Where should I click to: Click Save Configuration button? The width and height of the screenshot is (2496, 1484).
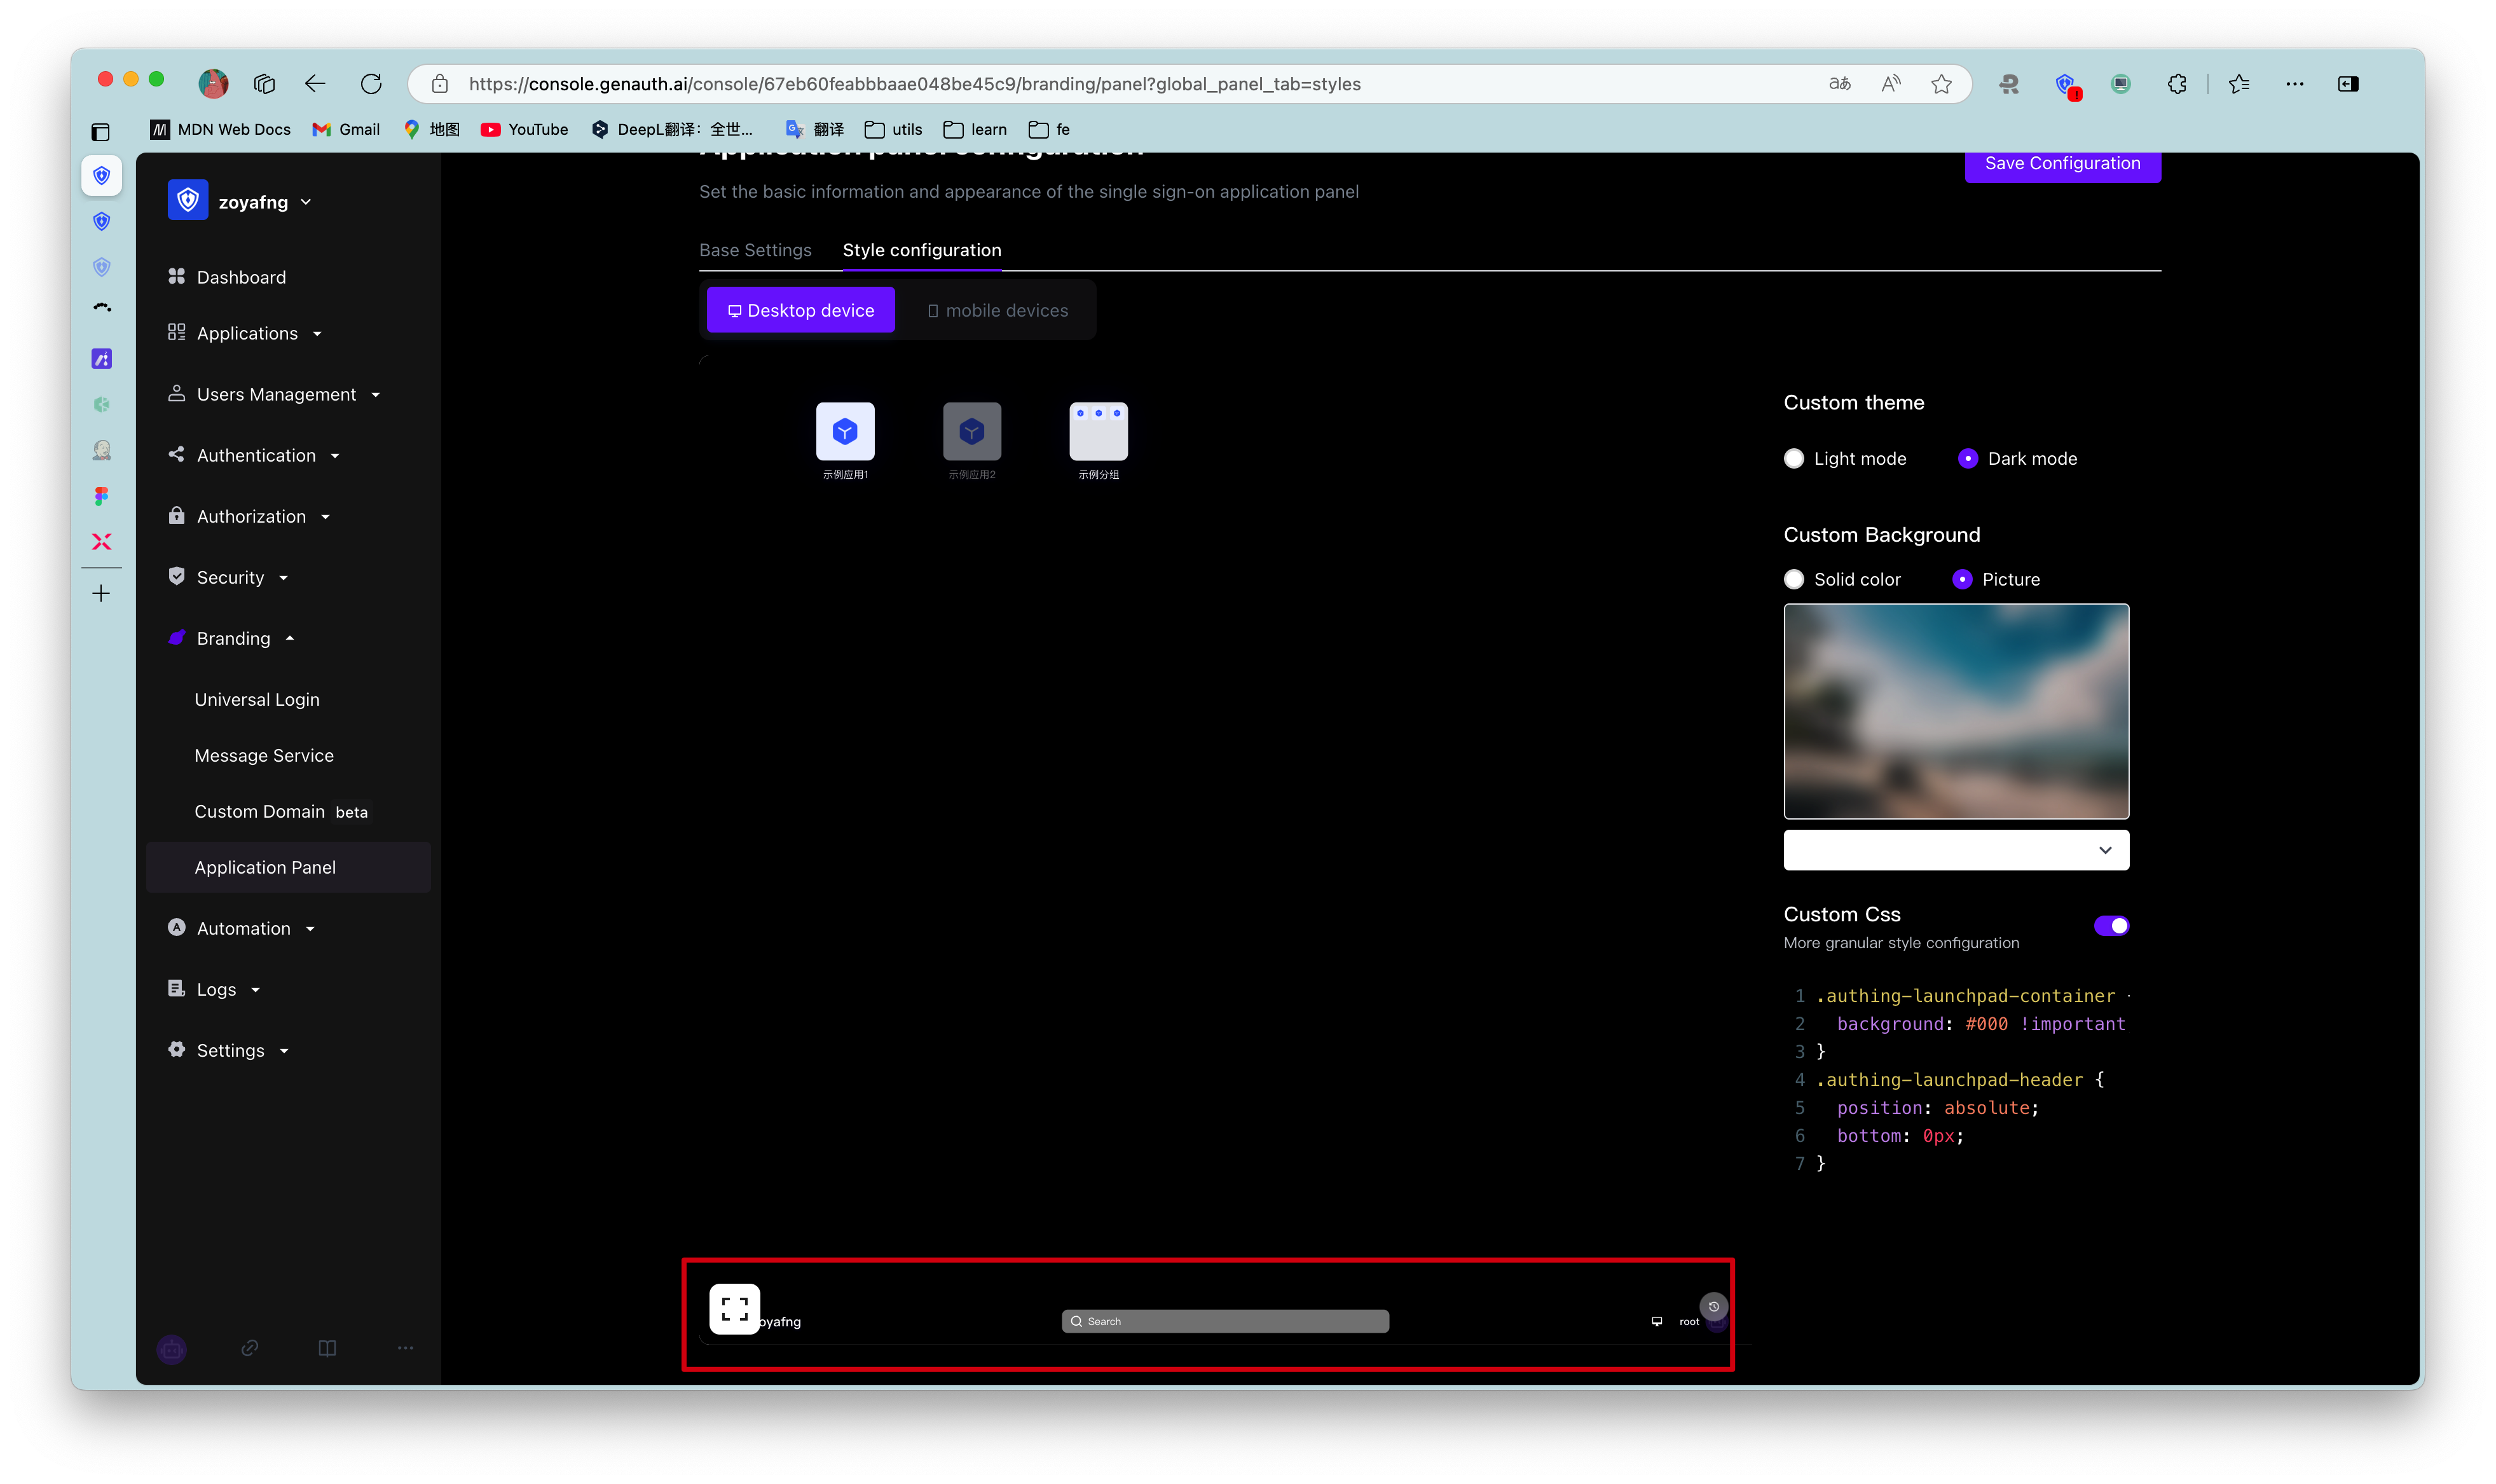[2062, 164]
